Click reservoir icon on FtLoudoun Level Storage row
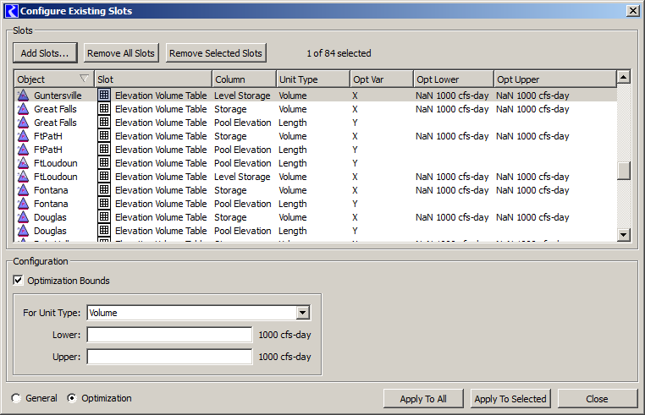This screenshot has height=415, width=645. (23, 177)
